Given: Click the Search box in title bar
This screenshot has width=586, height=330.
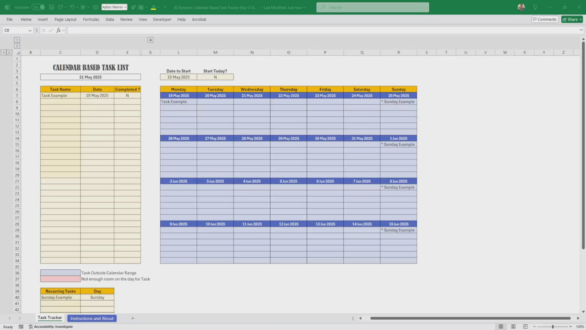Looking at the screenshot, I should (x=373, y=7).
